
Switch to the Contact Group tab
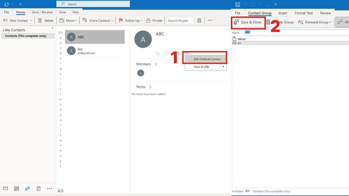[x=260, y=13]
